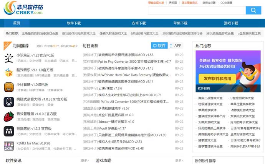Open 多功能按键助手 v2.57 entry

click(114, 108)
